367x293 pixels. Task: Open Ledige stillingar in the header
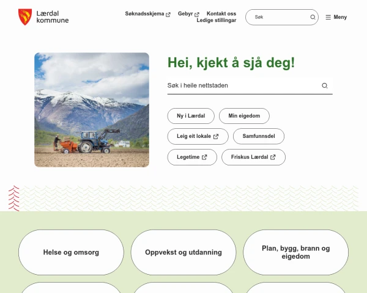point(217,20)
